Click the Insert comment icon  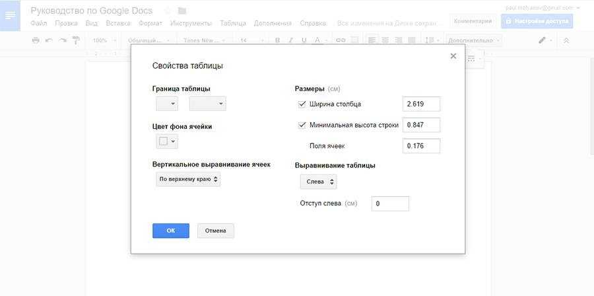pos(354,40)
